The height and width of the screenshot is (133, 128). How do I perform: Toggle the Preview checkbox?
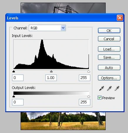[x=99, y=98]
